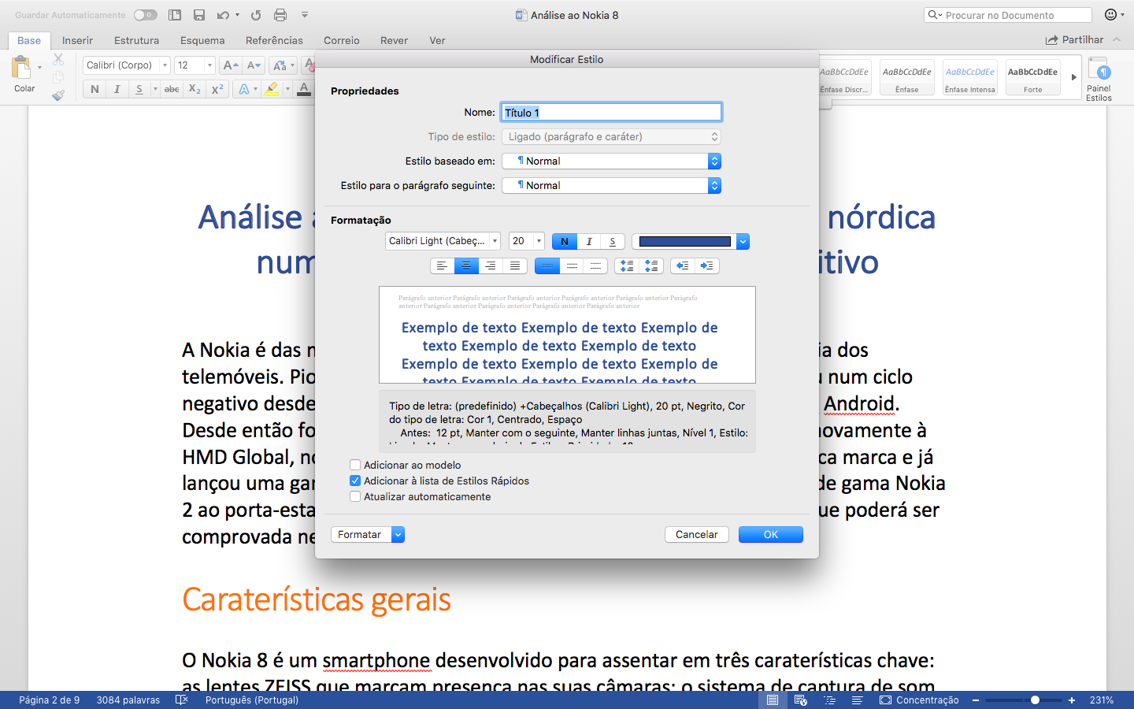Switch to Estrutura tab
1134x709 pixels.
(136, 40)
